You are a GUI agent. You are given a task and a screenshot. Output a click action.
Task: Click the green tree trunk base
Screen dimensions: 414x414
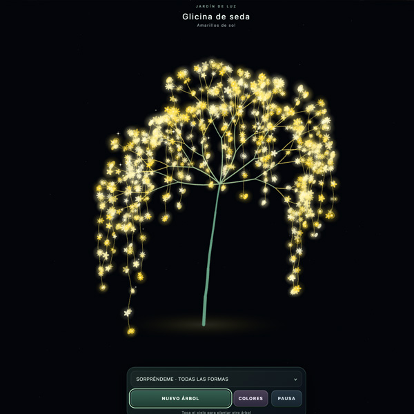(204, 322)
